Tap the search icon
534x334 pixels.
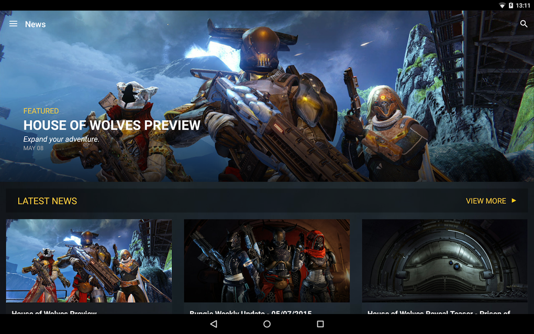[524, 24]
